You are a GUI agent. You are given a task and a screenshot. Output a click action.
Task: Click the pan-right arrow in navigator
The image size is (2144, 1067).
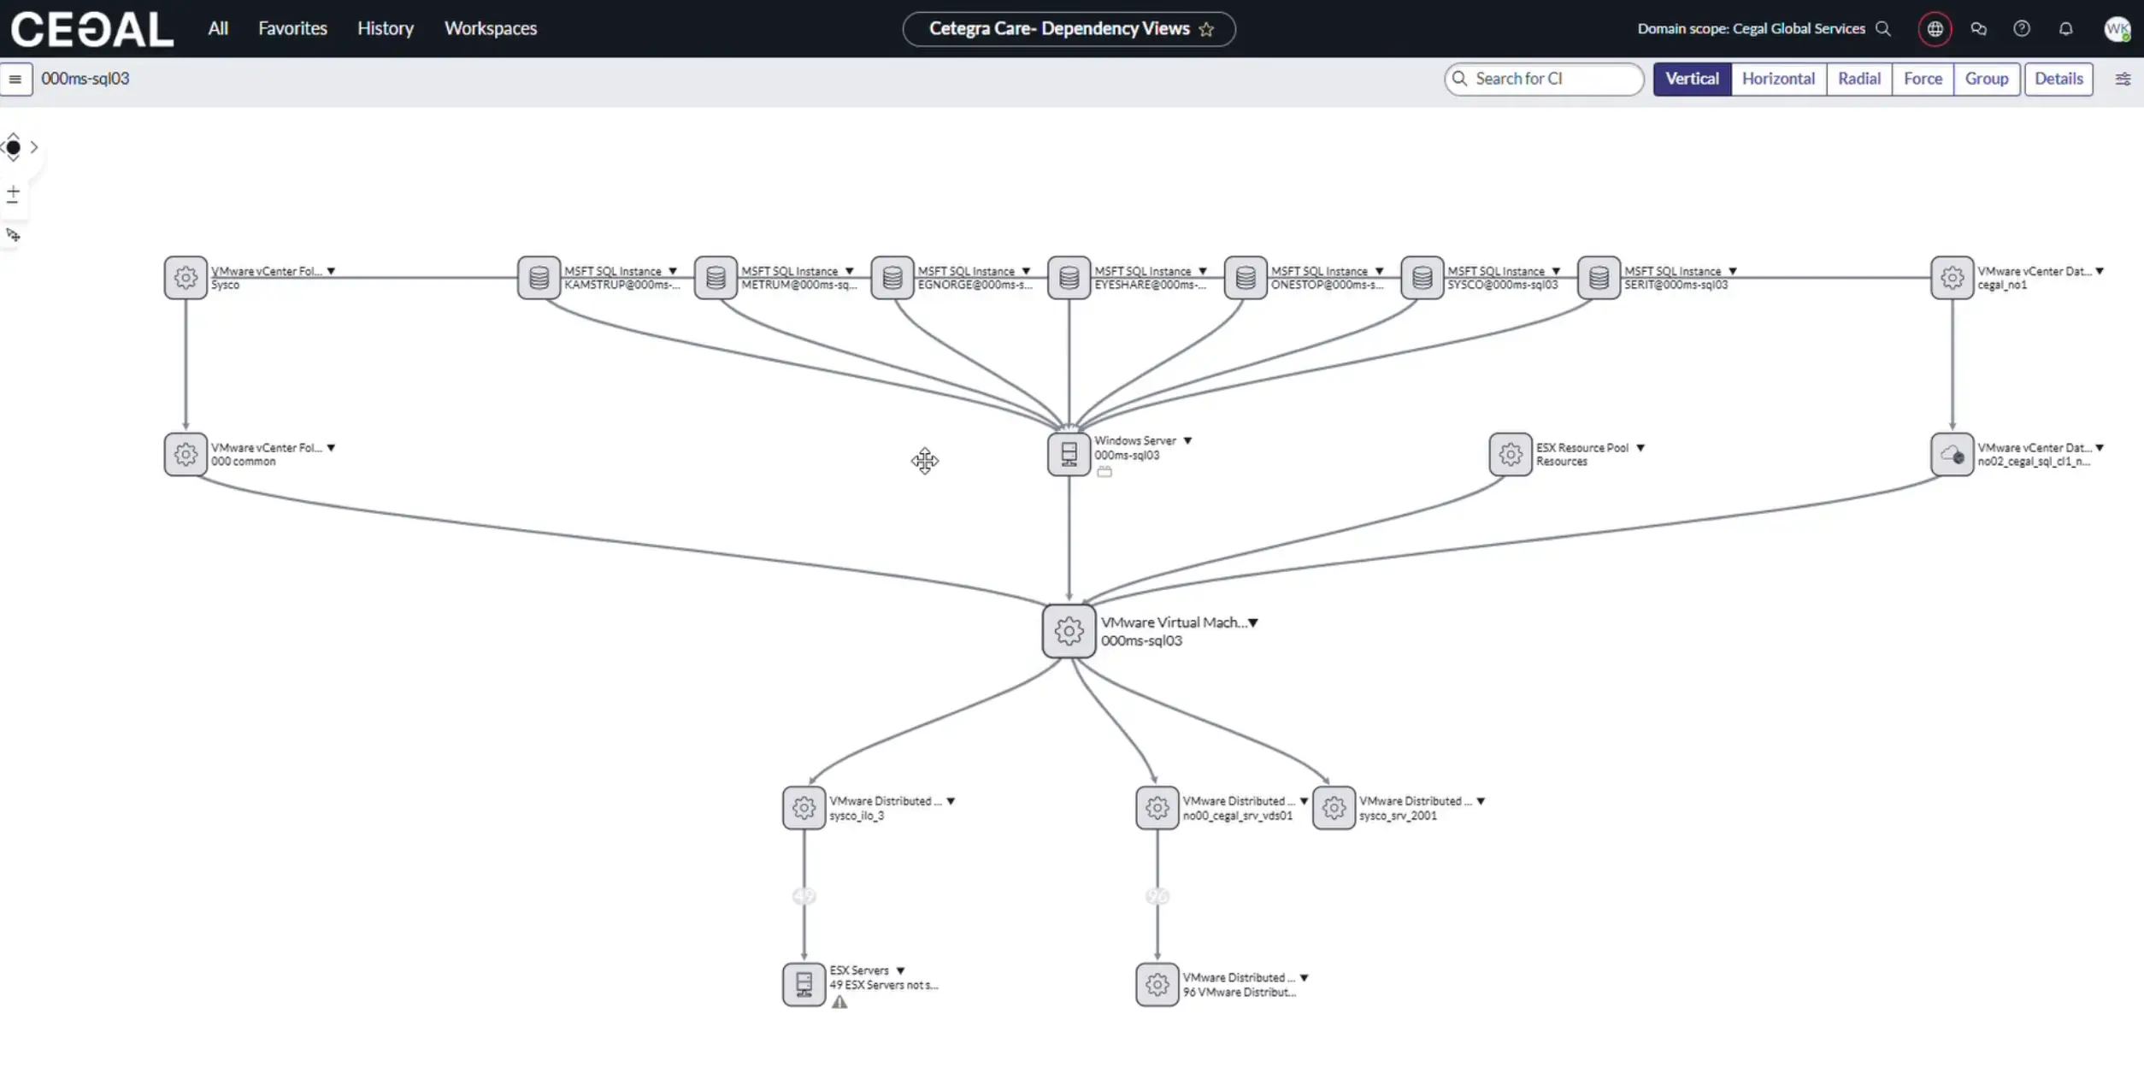tap(34, 147)
